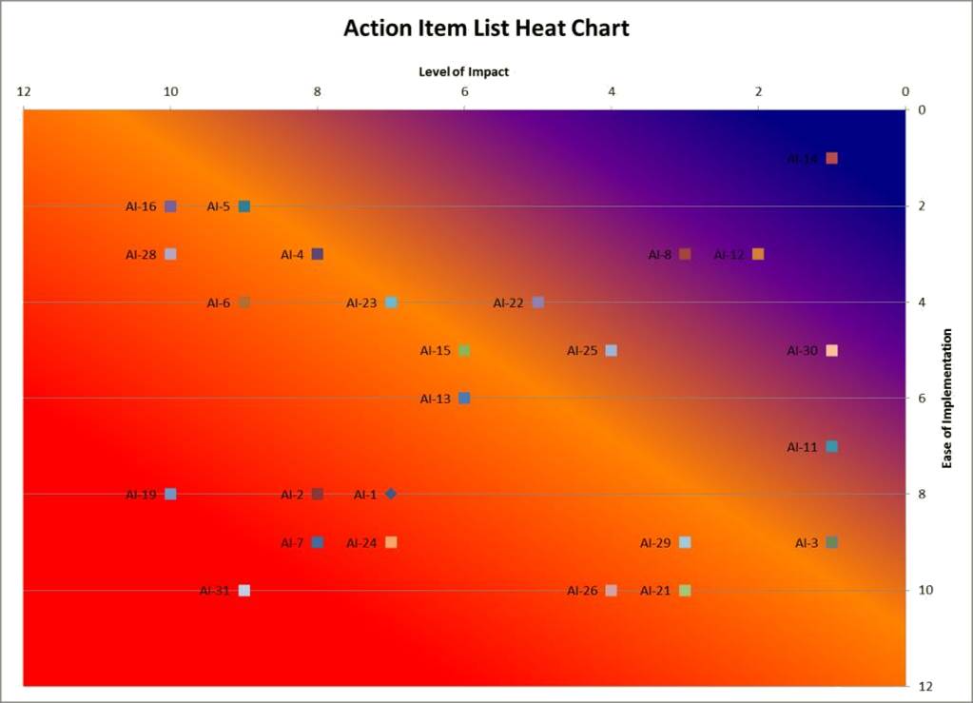Screen dimensions: 973x703
Task: Click the AI-3 green-gray marker
Action: [832, 542]
